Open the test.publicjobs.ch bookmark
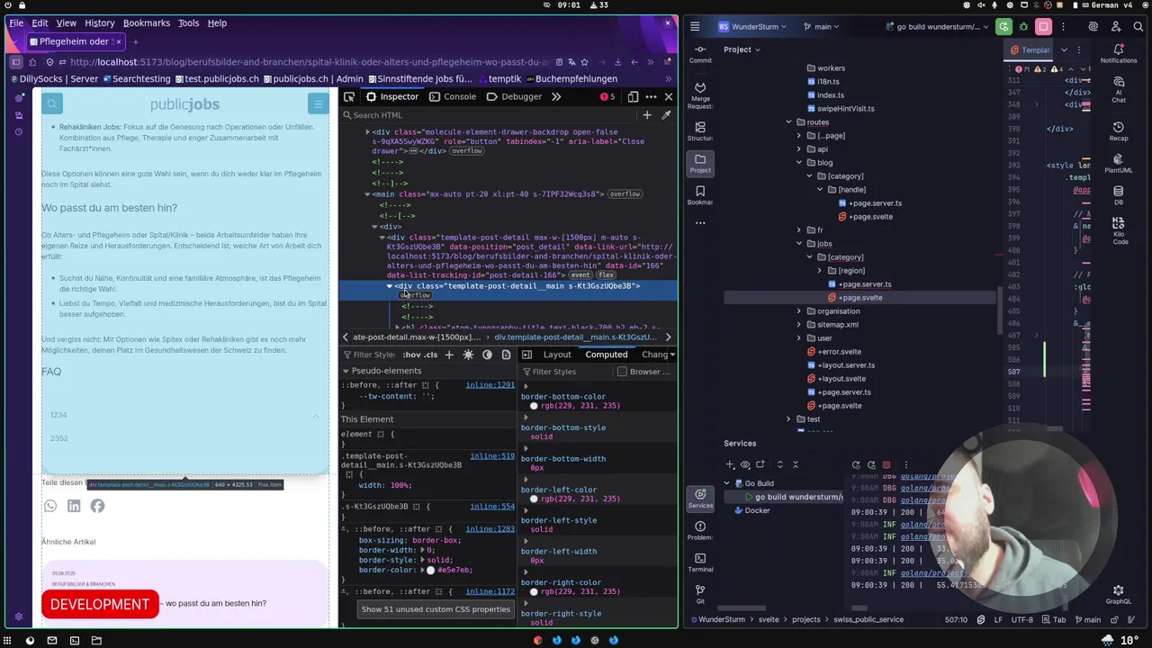The height and width of the screenshot is (648, 1152). pos(215,79)
